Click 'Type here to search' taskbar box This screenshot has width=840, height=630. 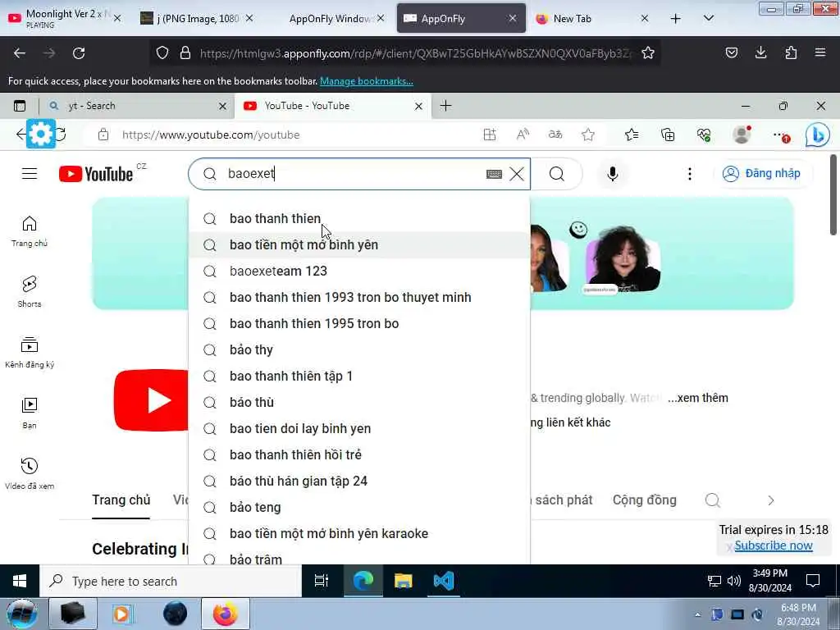pos(171,582)
